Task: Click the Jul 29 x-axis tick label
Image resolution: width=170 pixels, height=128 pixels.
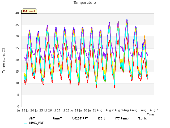Action: [74, 110]
